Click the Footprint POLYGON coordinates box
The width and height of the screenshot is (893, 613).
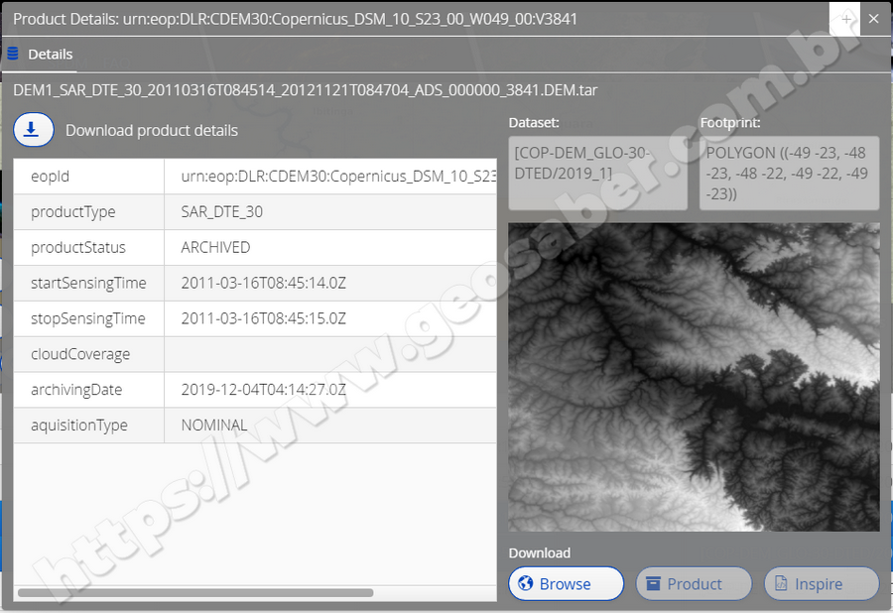(790, 173)
